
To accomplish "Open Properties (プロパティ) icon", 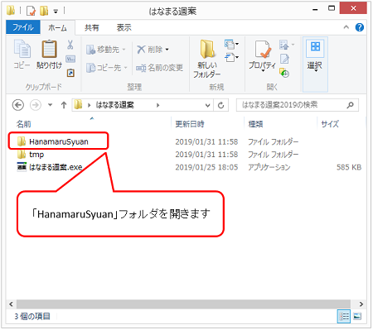I will tap(262, 50).
